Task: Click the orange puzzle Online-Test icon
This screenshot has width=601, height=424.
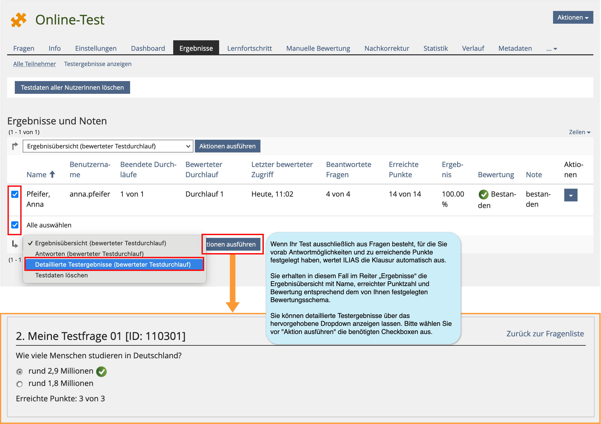Action: (19, 20)
